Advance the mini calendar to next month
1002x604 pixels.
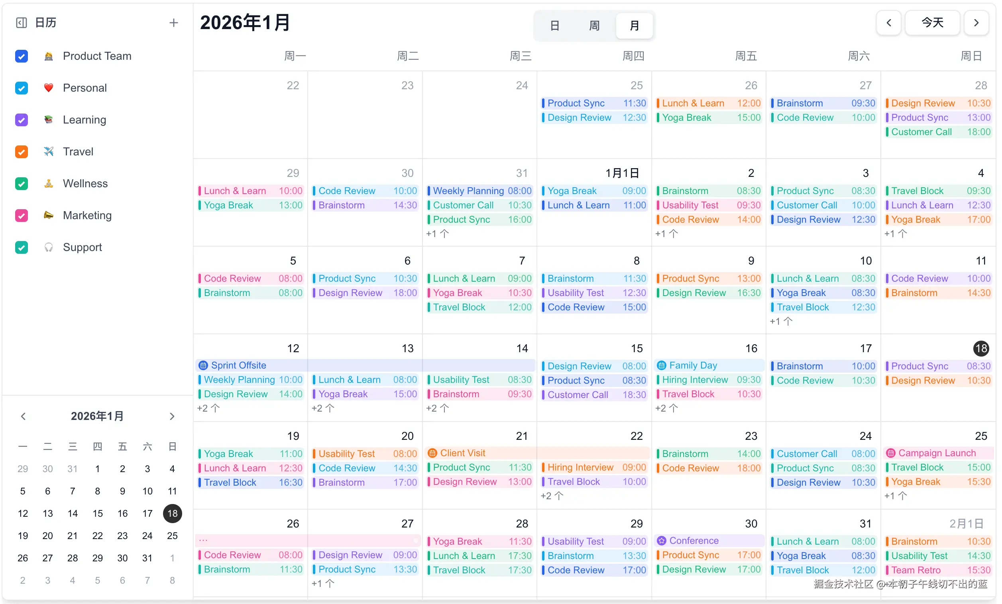pyautogui.click(x=172, y=416)
